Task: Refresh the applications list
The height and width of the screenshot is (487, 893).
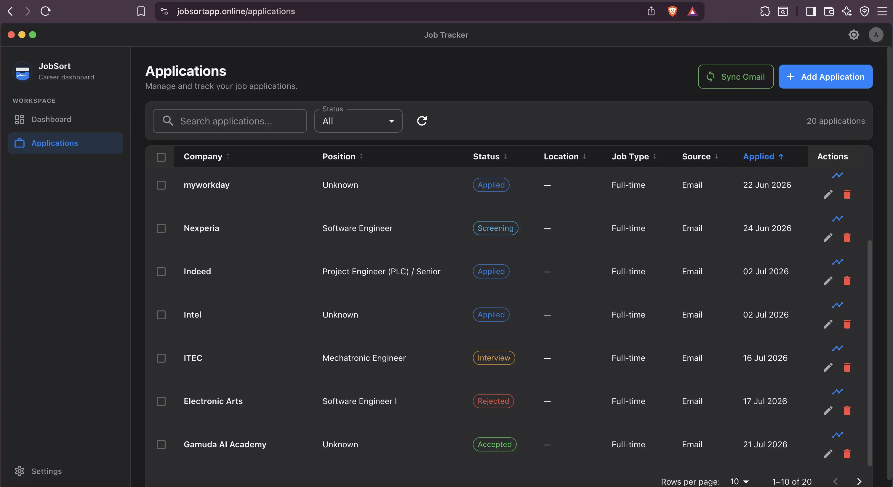Action: (x=422, y=121)
